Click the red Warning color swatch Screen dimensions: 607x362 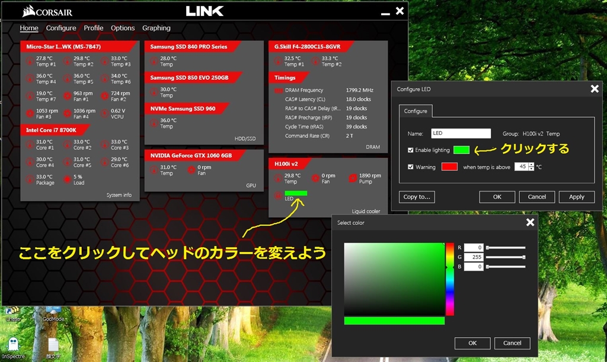(x=449, y=167)
